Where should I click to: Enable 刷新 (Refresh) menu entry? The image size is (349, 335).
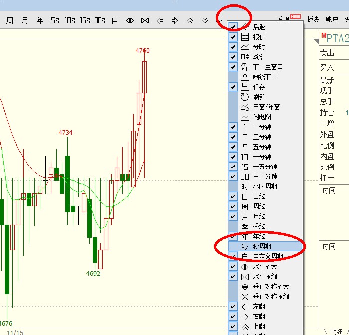[265, 97]
